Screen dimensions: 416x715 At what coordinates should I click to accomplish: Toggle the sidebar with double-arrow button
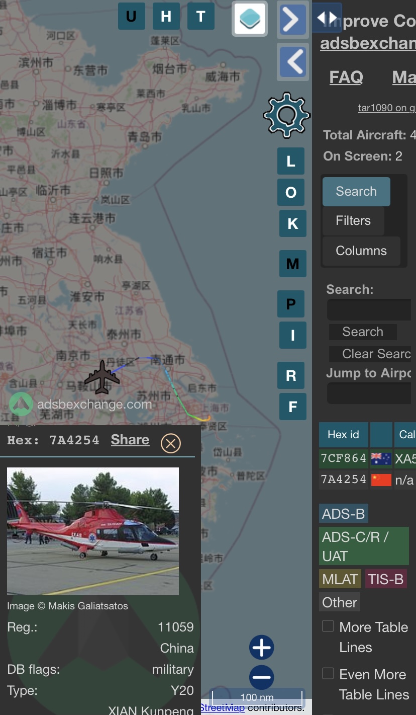(327, 18)
